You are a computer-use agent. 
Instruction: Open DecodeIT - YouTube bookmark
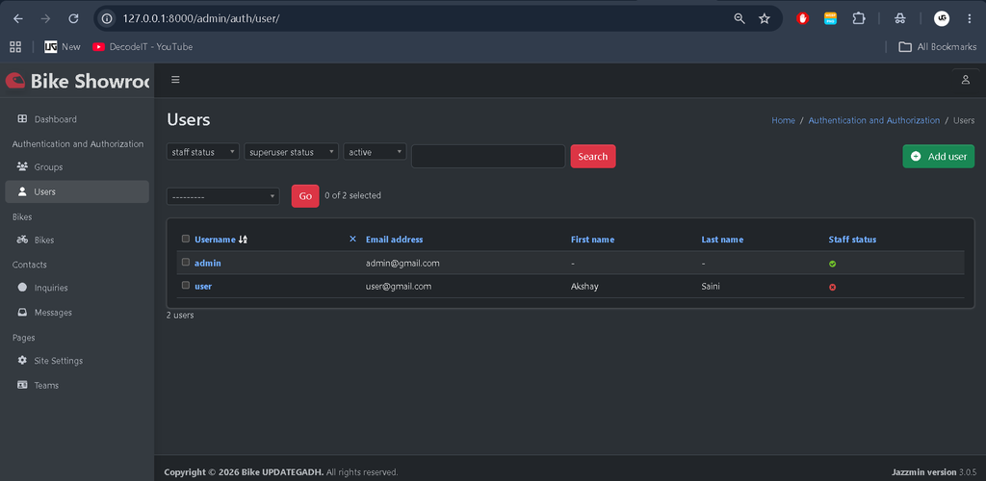(x=143, y=46)
